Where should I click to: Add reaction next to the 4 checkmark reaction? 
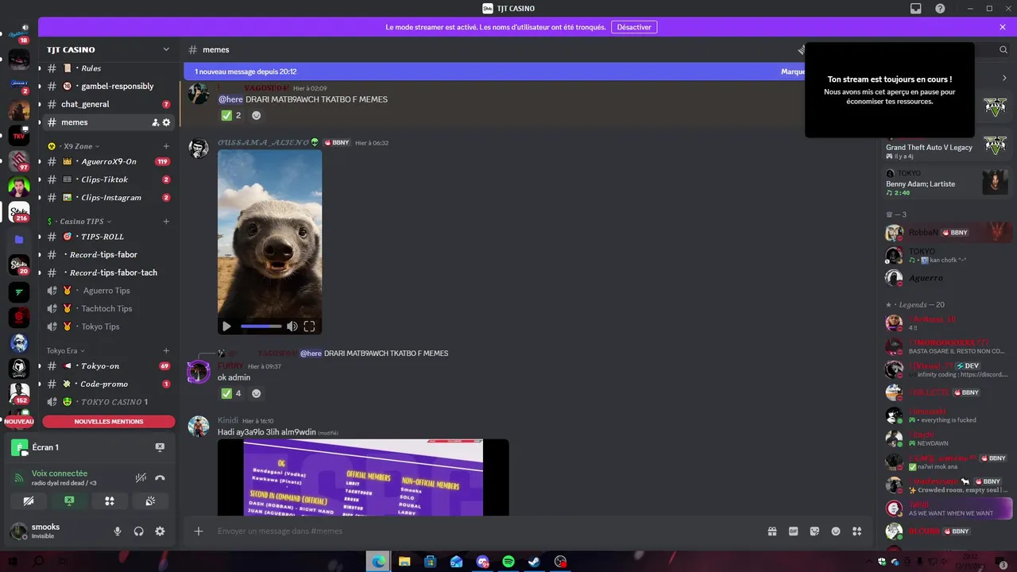pyautogui.click(x=256, y=393)
